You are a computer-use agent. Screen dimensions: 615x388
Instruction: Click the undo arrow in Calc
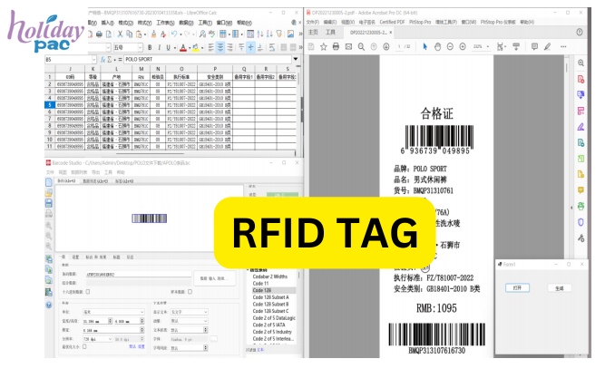point(174,34)
